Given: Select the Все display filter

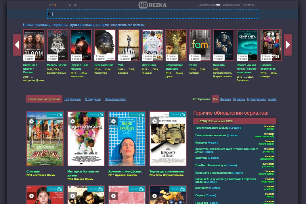Looking at the screenshot, I should pos(215,99).
